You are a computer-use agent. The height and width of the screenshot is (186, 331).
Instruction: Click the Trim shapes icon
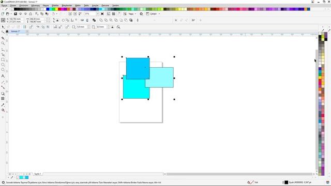(106, 20)
